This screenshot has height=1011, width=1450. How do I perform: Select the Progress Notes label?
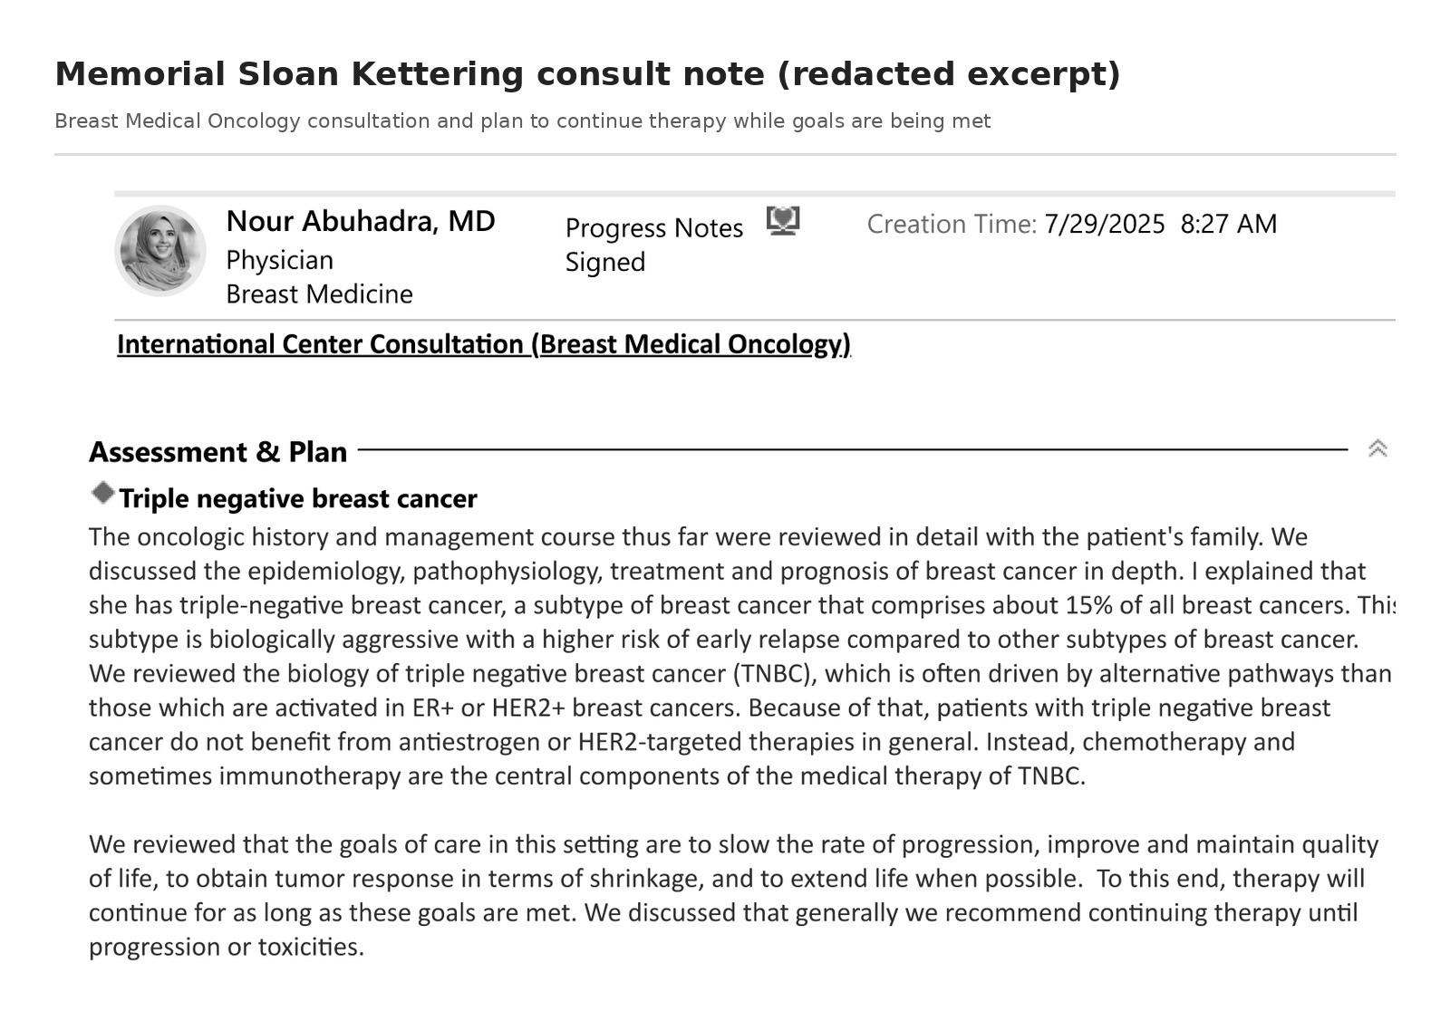(x=653, y=228)
